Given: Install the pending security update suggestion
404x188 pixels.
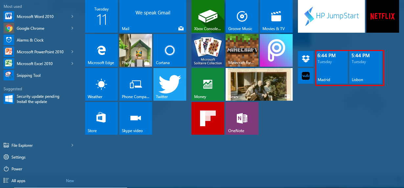Looking at the screenshot, I should point(39,99).
